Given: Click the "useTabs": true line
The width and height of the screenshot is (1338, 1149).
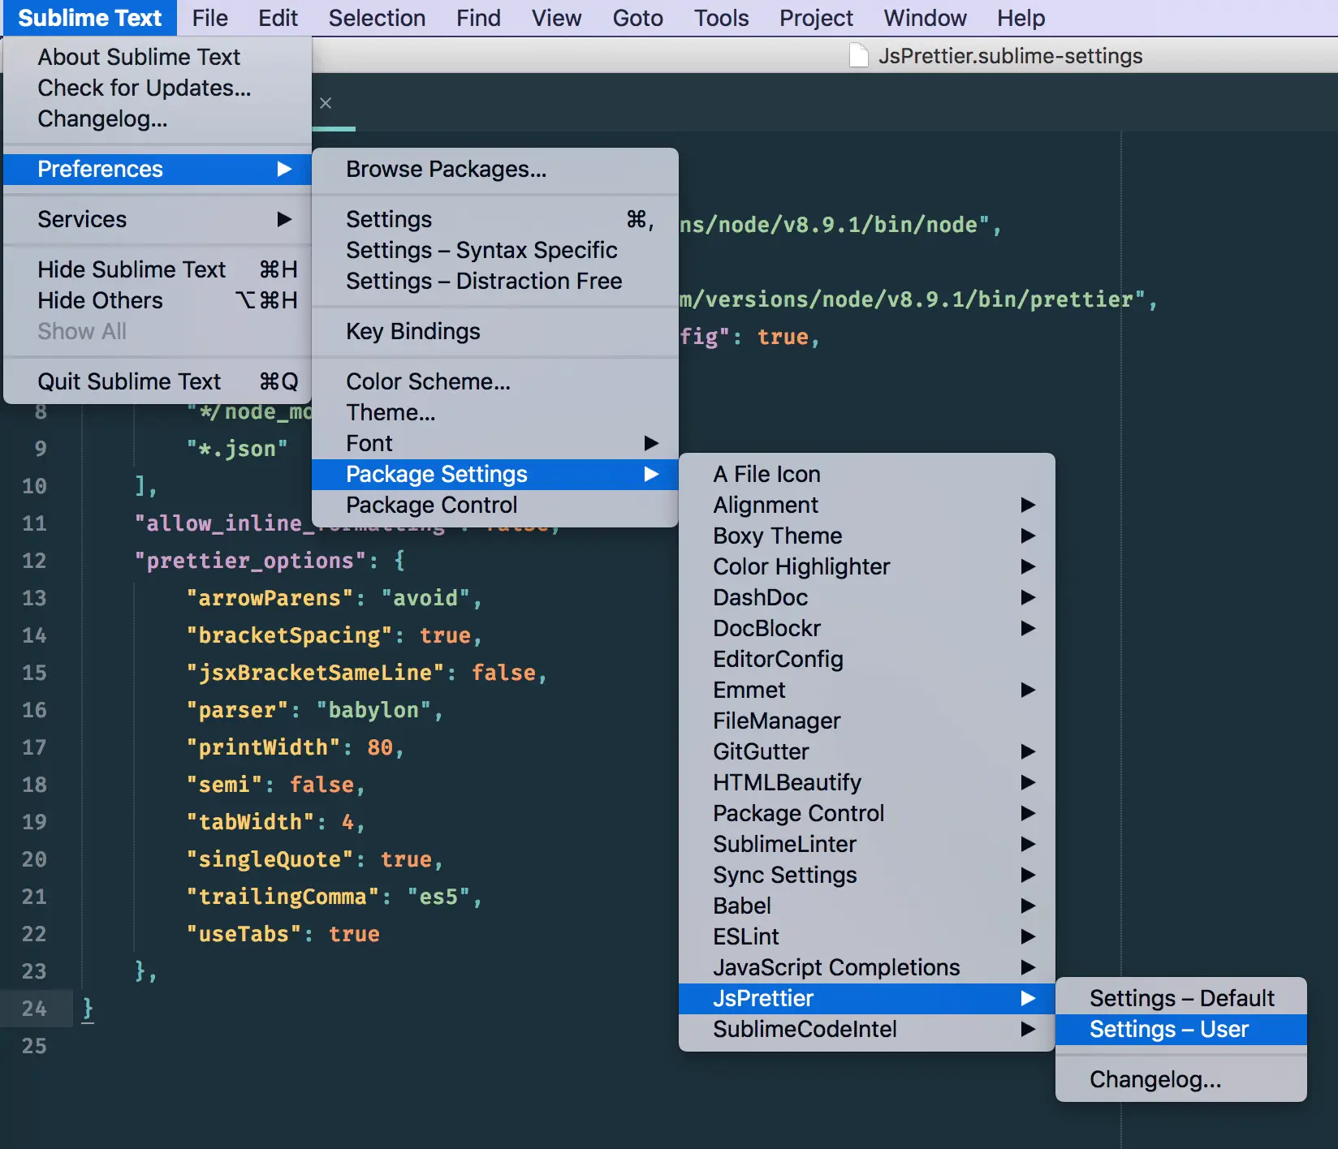Looking at the screenshot, I should pyautogui.click(x=283, y=934).
